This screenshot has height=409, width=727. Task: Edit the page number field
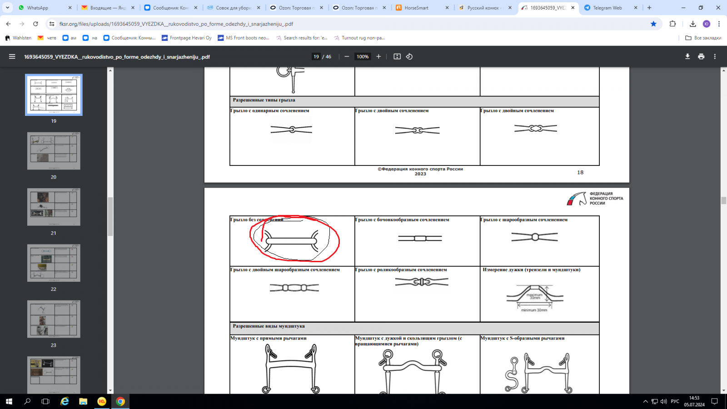(316, 56)
